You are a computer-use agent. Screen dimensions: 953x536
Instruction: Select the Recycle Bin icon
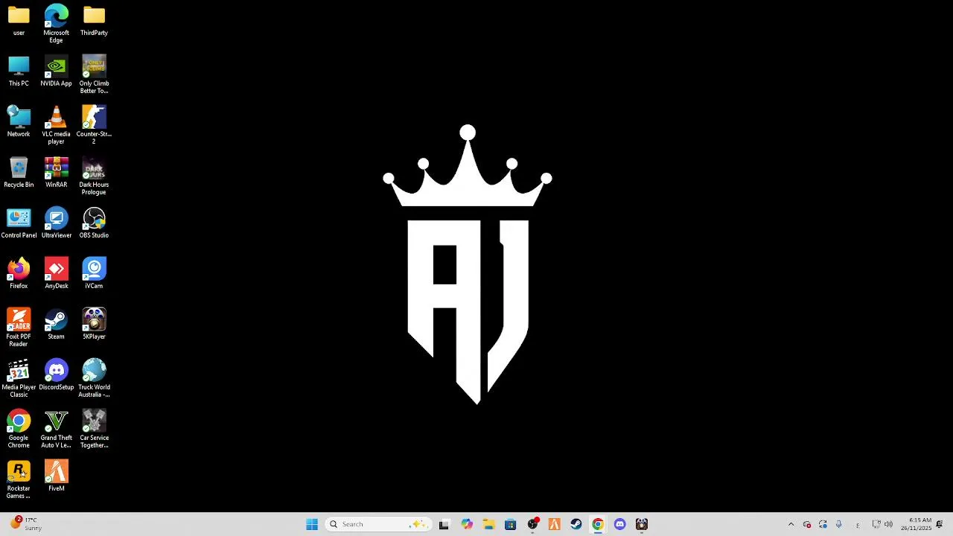click(19, 172)
